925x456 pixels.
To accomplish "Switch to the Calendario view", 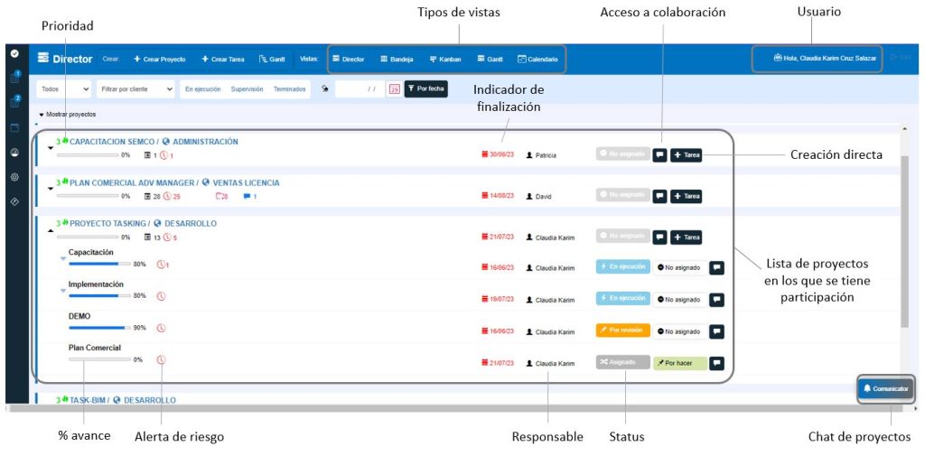I will click(537, 59).
